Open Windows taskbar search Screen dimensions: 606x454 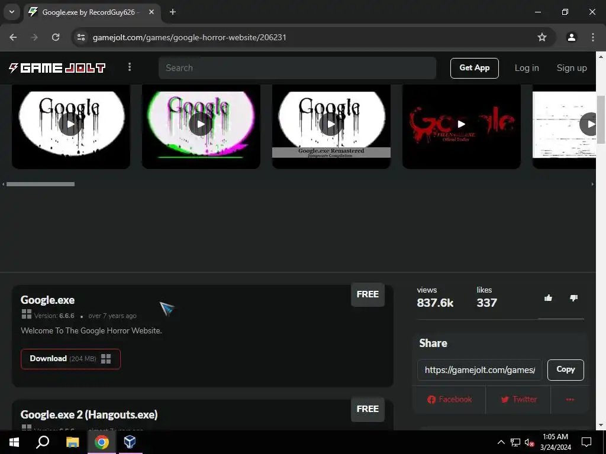pos(43,442)
